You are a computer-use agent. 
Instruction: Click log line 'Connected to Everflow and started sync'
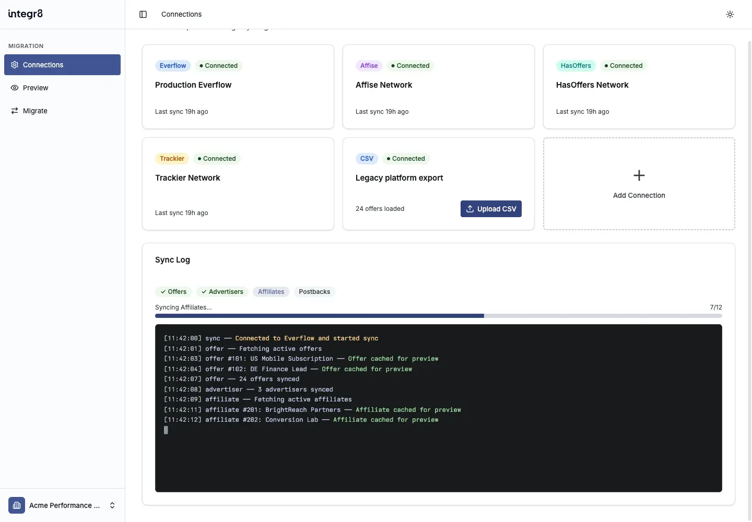coord(271,338)
